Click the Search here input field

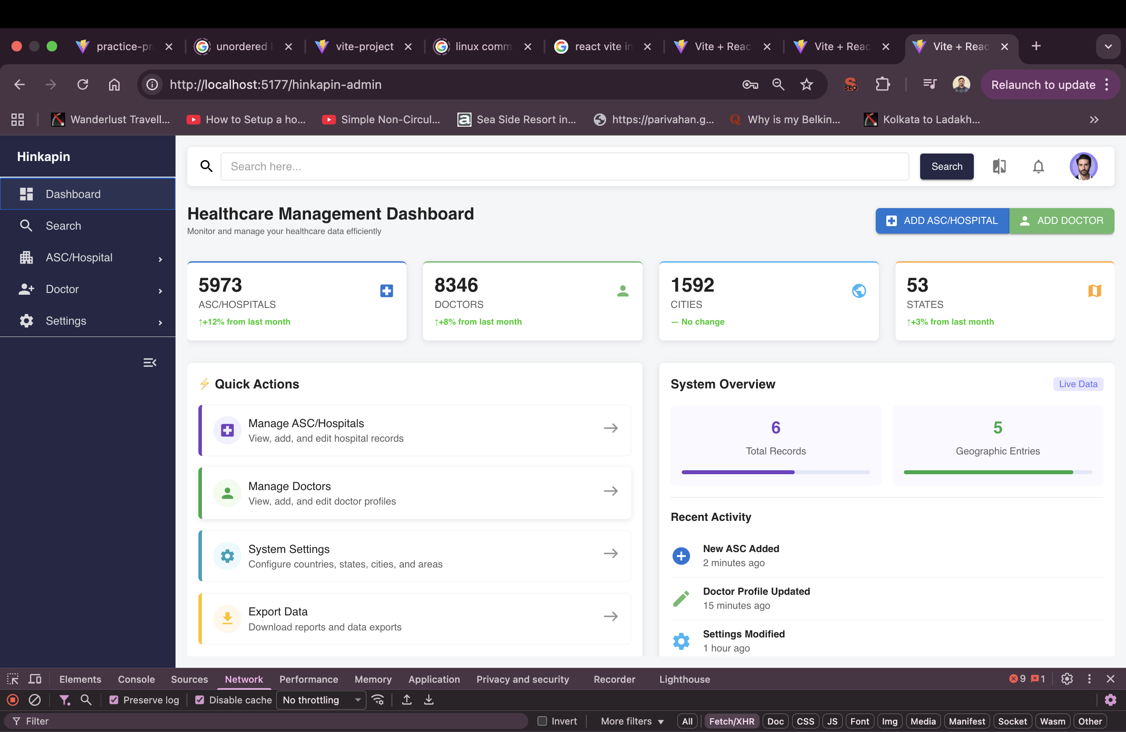point(564,167)
